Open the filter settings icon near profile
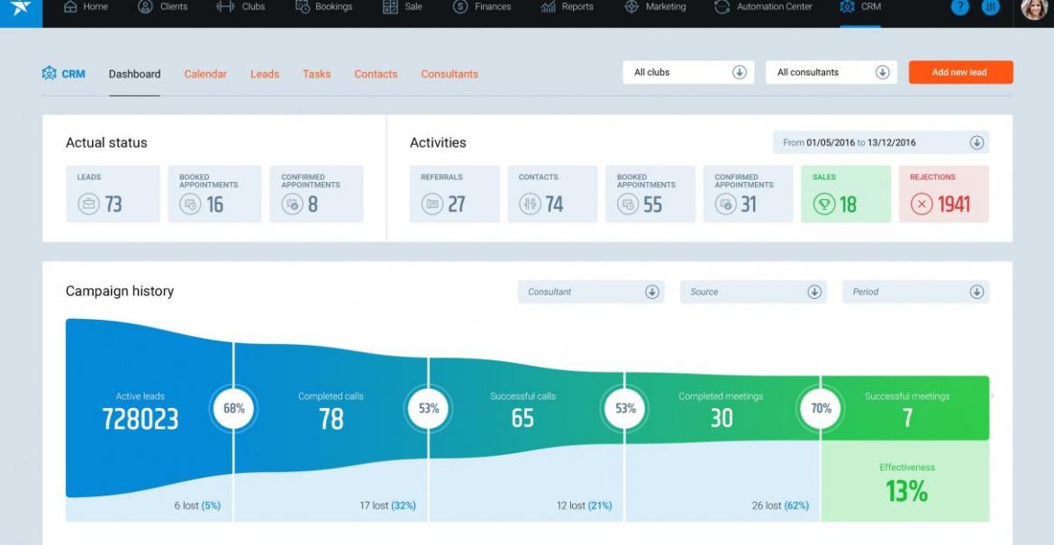The height and width of the screenshot is (545, 1054). coord(990,7)
